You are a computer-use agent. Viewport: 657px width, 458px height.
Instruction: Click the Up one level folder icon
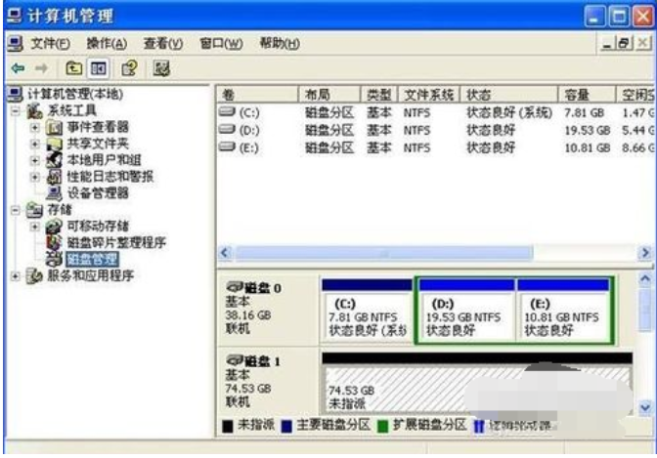73,67
